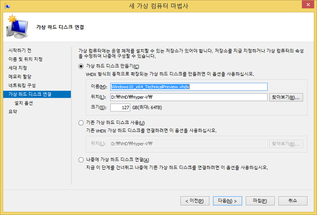Click the < 이전 button
The height and width of the screenshot is (215, 317).
195,201
